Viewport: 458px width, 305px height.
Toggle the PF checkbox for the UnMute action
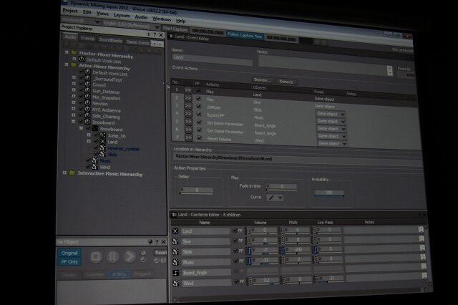pos(199,105)
